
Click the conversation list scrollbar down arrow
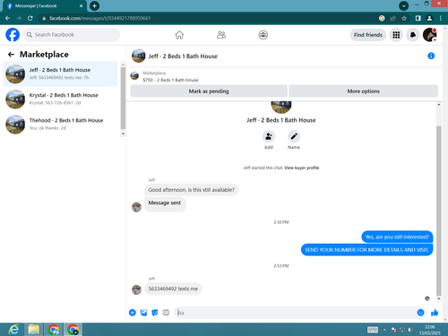pos(123,134)
